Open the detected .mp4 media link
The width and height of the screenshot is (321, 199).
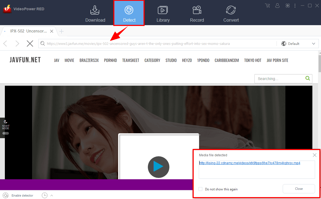250,163
